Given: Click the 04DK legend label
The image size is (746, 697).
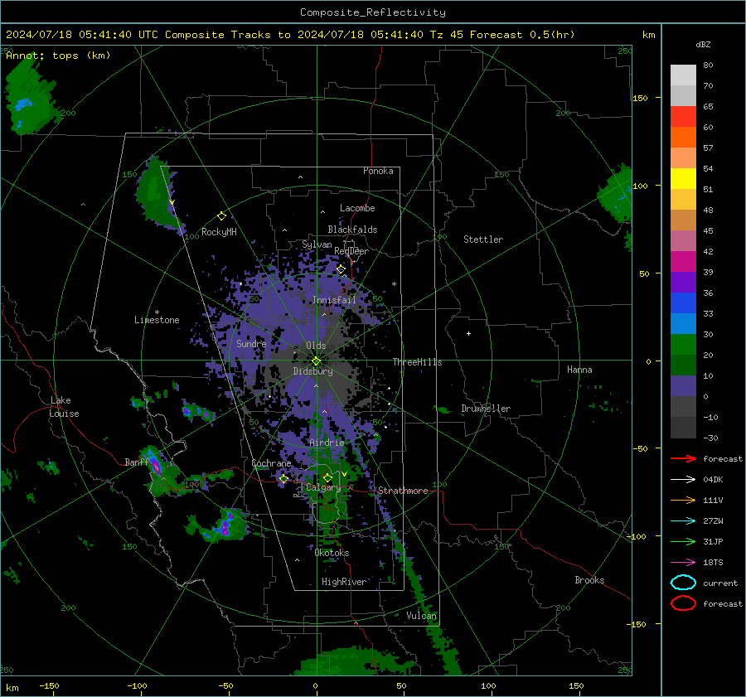Looking at the screenshot, I should coord(713,480).
